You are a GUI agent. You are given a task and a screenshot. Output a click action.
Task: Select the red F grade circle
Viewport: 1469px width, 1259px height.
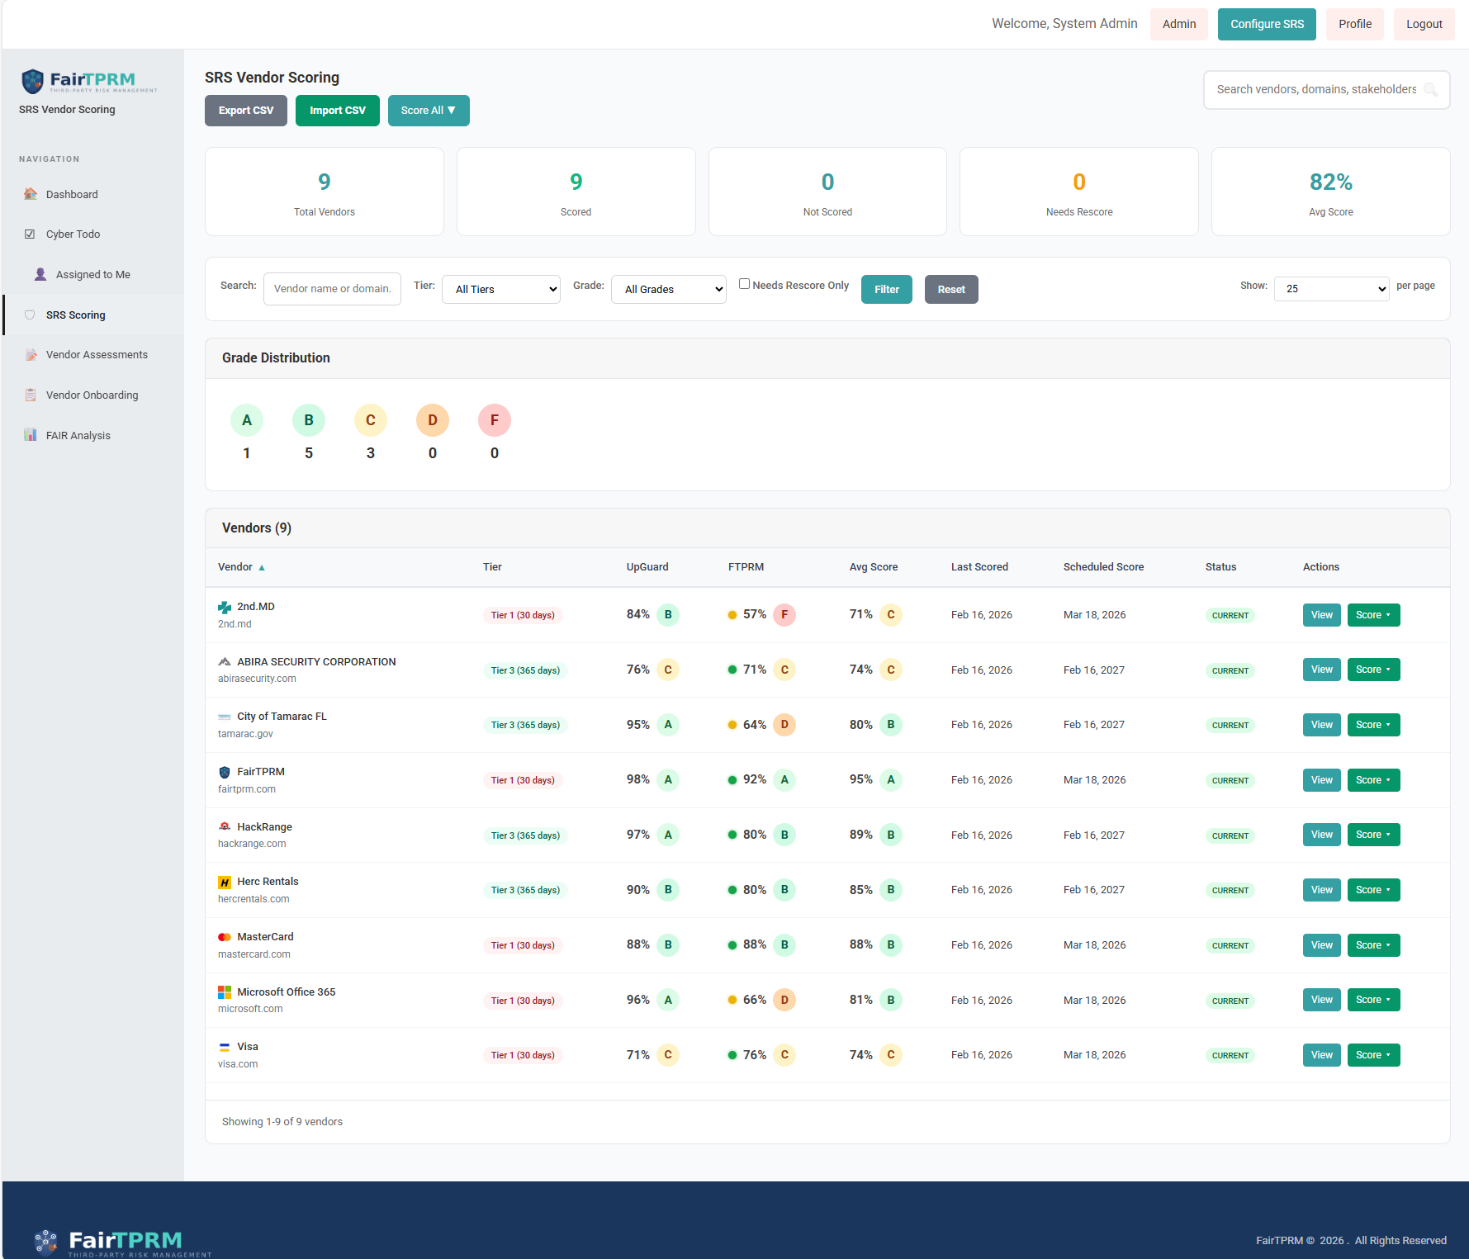click(x=494, y=420)
